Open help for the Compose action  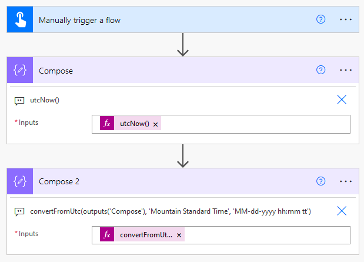[320, 70]
